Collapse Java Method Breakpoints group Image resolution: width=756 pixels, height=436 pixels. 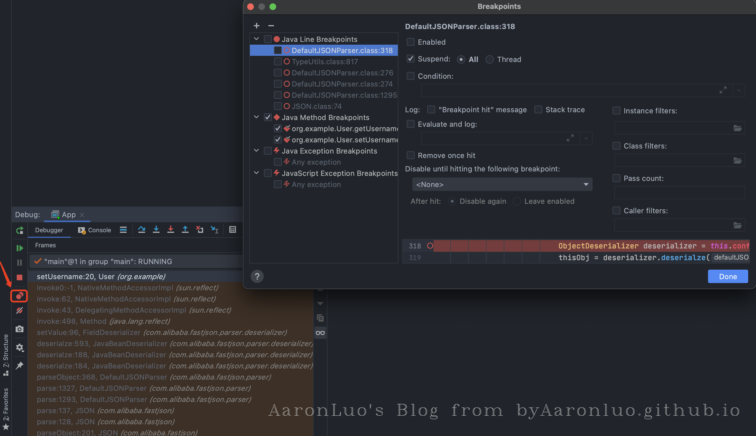256,117
